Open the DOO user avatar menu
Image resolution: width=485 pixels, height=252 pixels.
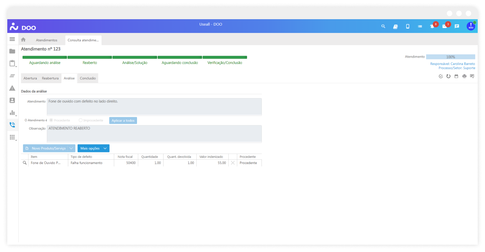(471, 26)
